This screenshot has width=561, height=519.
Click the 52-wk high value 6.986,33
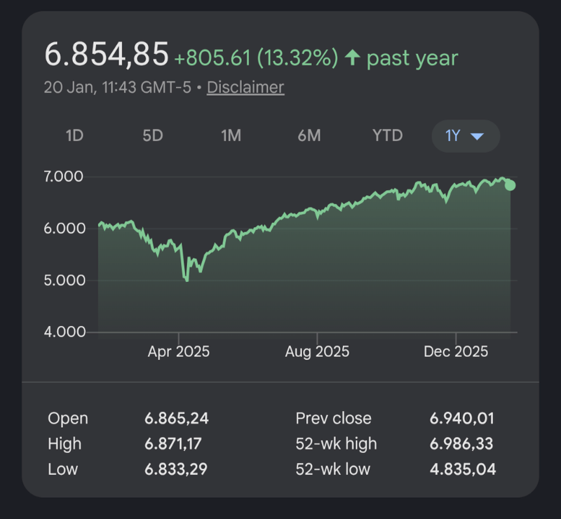point(461,444)
